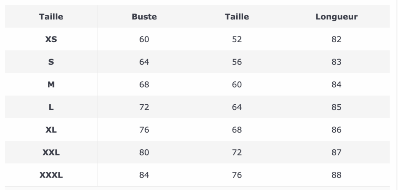Select the Longueur column header
This screenshot has height=190, width=398.
tap(336, 17)
